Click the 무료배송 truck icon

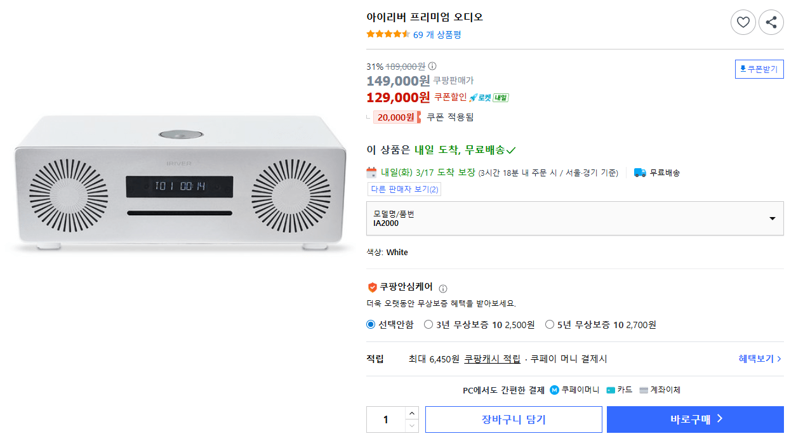coord(640,172)
